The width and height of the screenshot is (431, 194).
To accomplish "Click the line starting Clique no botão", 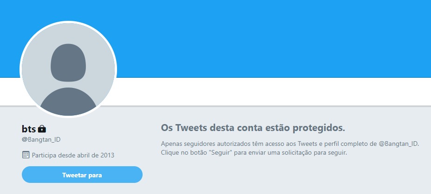I will [254, 152].
